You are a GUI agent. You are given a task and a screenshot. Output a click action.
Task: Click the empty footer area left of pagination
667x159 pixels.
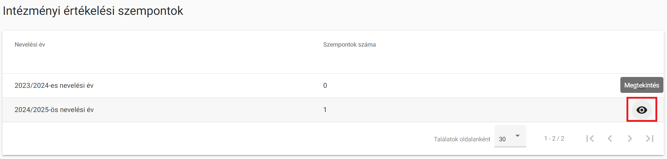(x=217, y=139)
